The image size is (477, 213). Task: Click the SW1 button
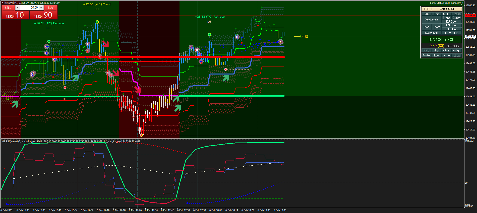click(x=427, y=27)
